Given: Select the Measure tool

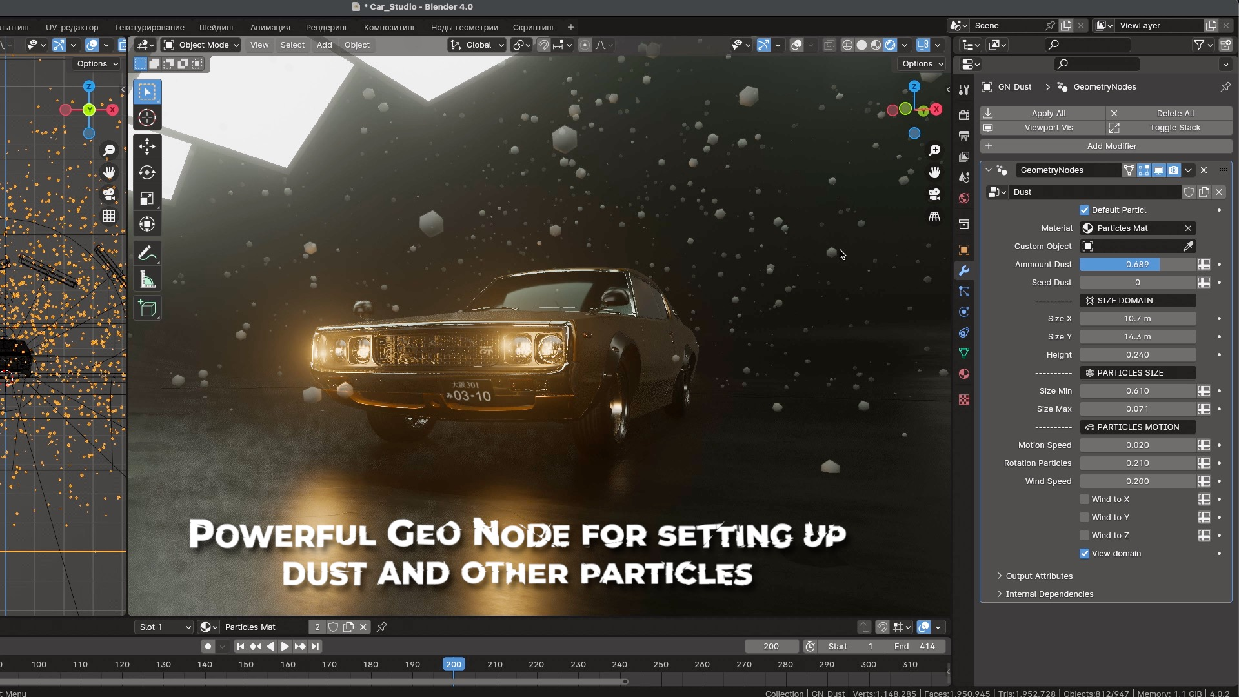Looking at the screenshot, I should click(x=147, y=280).
